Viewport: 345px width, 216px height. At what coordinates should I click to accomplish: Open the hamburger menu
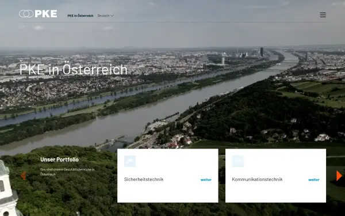click(323, 15)
